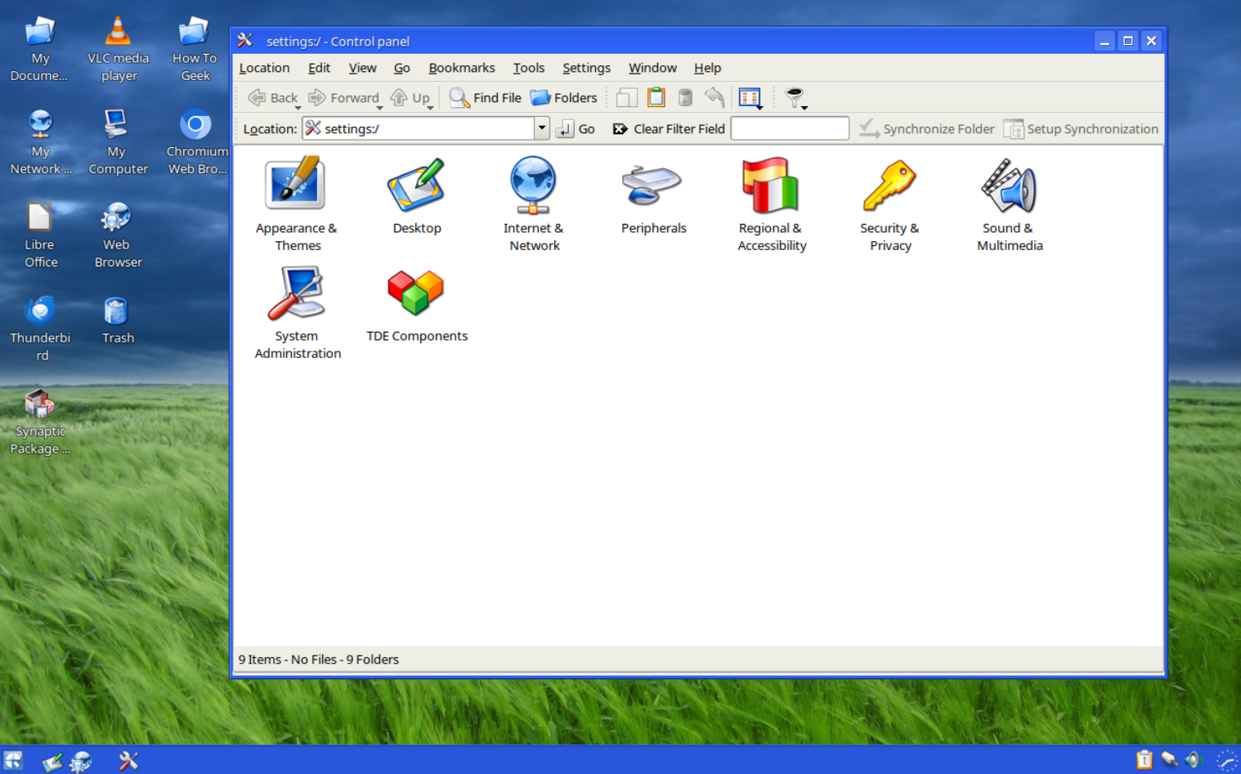Open the Window menu
The image size is (1241, 774).
(x=652, y=68)
